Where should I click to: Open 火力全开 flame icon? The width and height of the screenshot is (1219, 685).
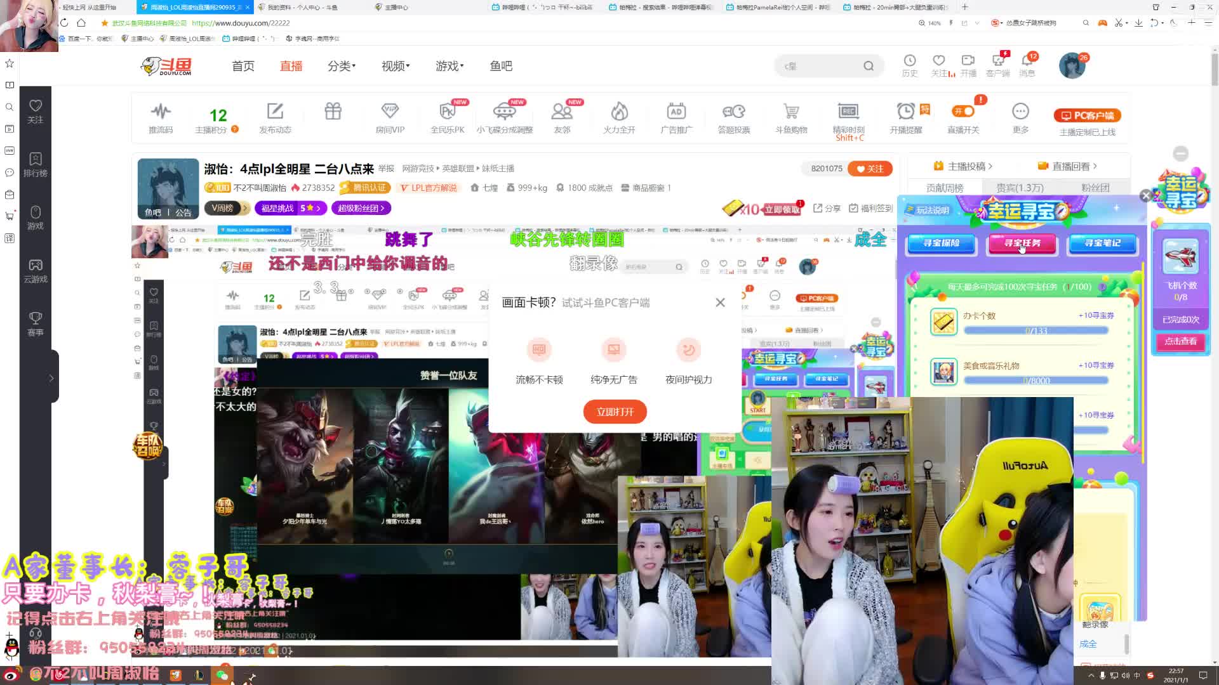click(x=619, y=118)
